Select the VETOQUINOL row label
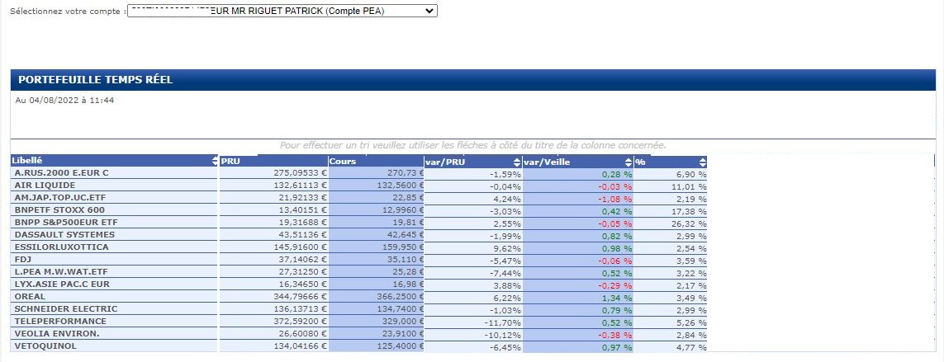The height and width of the screenshot is (362, 944). pyautogui.click(x=45, y=346)
